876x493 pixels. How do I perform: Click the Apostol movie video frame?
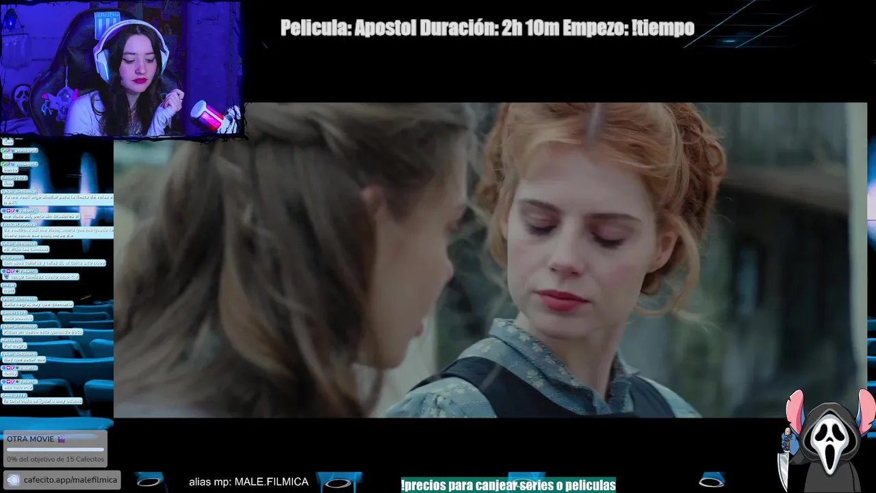click(x=490, y=260)
